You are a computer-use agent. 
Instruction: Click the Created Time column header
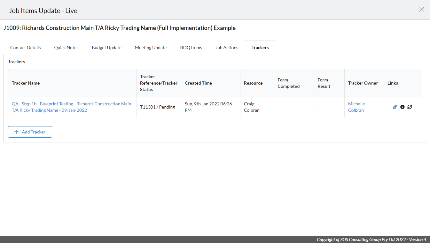pyautogui.click(x=198, y=83)
